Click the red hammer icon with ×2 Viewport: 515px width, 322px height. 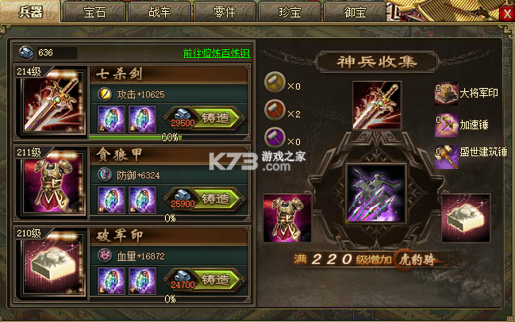click(275, 110)
